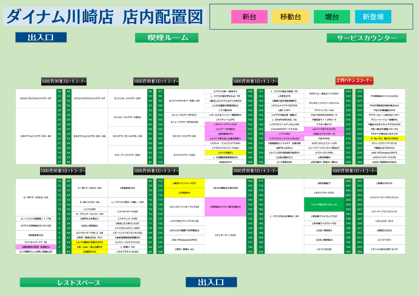This screenshot has height=296, width=419.
Task: Click the pink 新台 legend swatch
Action: click(x=249, y=17)
